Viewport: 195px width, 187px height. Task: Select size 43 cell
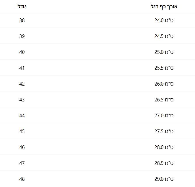tap(22, 99)
